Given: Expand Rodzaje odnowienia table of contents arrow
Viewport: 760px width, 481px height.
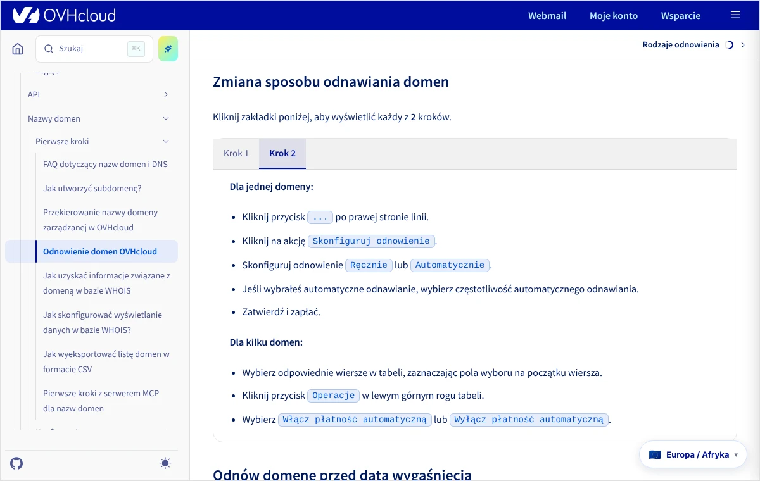Looking at the screenshot, I should click(743, 45).
